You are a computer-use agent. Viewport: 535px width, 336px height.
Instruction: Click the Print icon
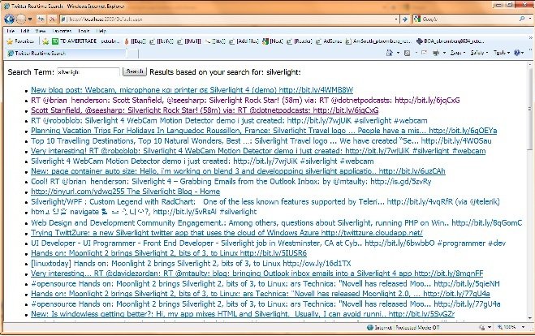click(436, 53)
